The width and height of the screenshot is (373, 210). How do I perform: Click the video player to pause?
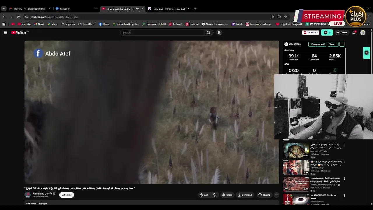(x=152, y=113)
